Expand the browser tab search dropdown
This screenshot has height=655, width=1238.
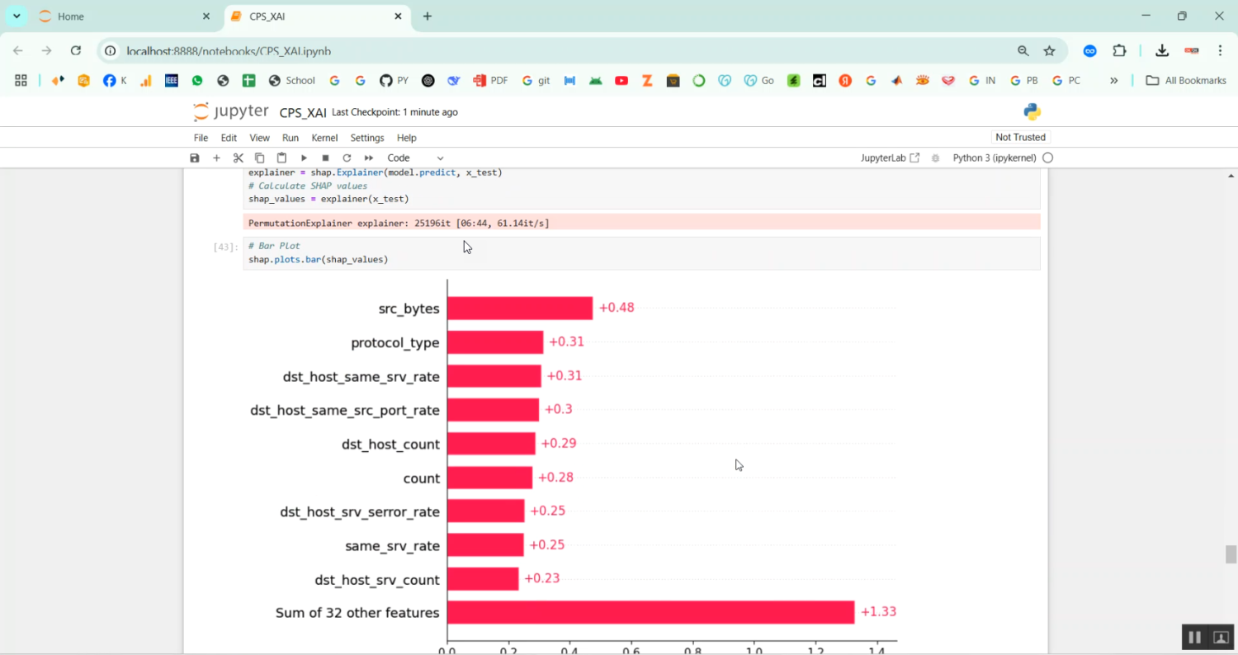[x=17, y=16]
